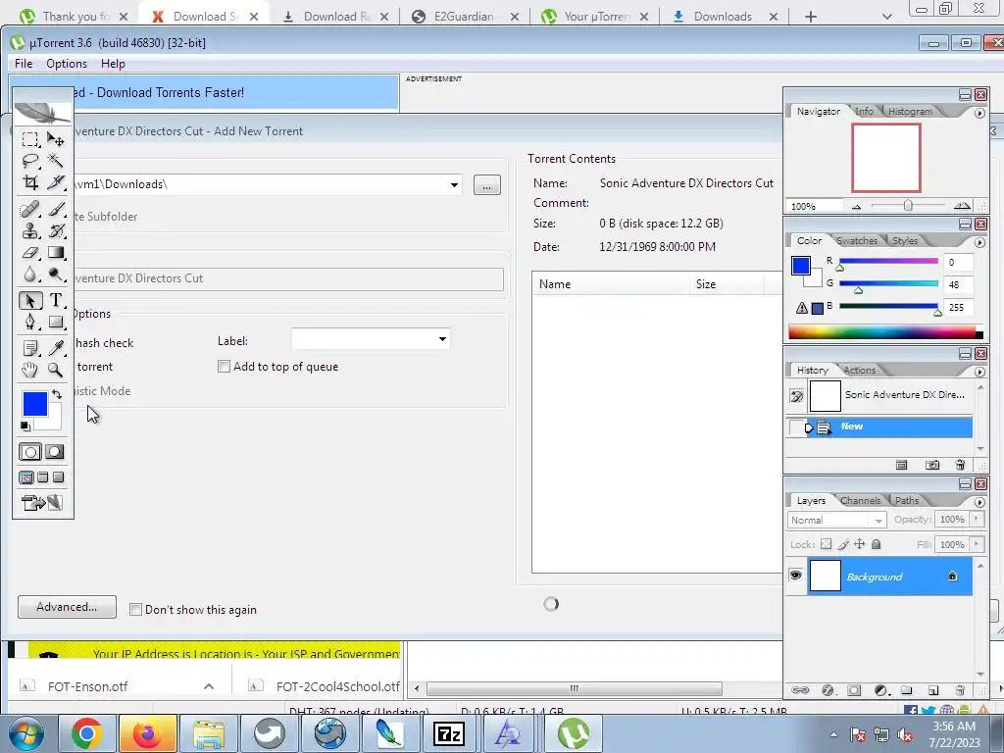1004x753 pixels.
Task: Swap foreground and background colors
Action: click(57, 394)
